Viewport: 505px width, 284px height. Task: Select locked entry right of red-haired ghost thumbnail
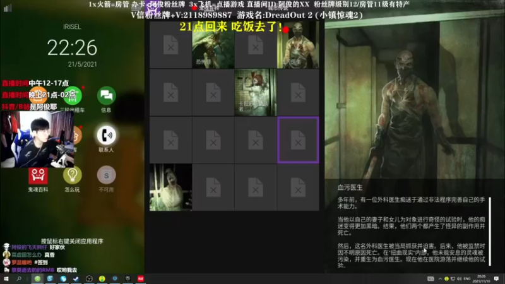coord(298,92)
